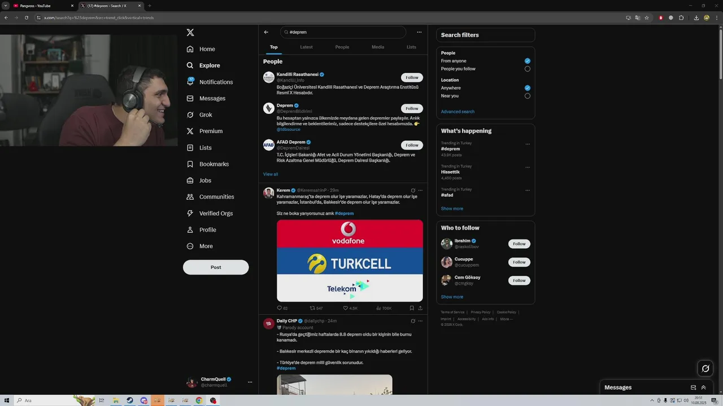This screenshot has height=406, width=723.
Task: Open Profile from the sidebar
Action: [201, 230]
